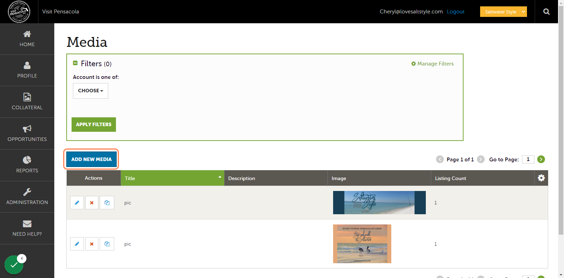Expand the CHOOSE account dropdown
The height and width of the screenshot is (278, 564).
pyautogui.click(x=91, y=91)
